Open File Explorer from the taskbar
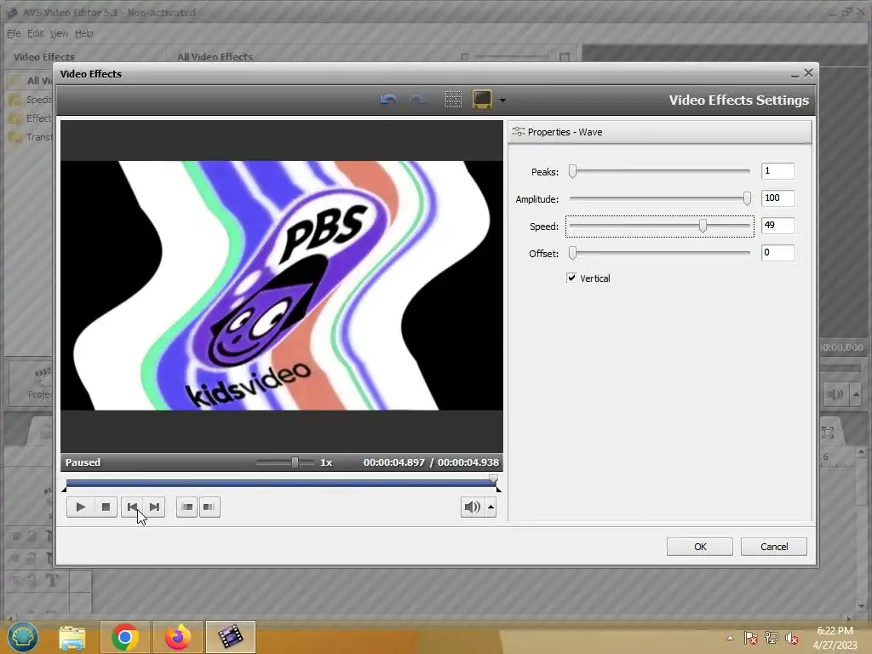Screen dimensions: 872x654 click(72, 637)
